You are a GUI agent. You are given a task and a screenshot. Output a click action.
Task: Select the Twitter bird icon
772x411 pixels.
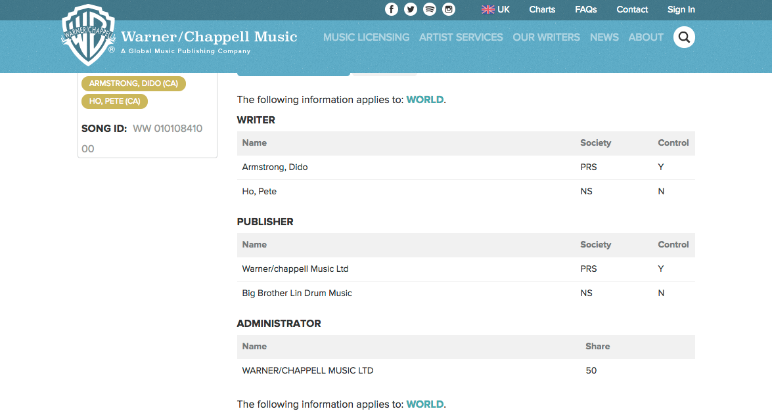pyautogui.click(x=411, y=9)
